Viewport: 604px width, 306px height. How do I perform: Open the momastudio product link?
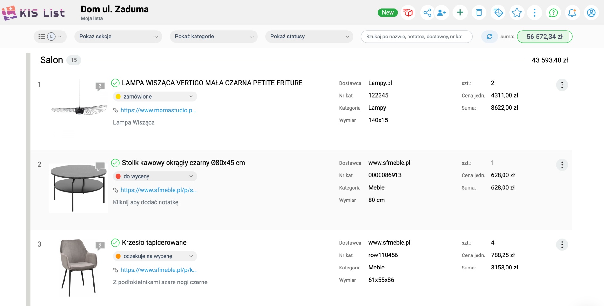[158, 110]
